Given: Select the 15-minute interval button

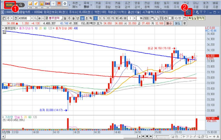Looking at the screenshot, I should pyautogui.click(x=112, y=18).
